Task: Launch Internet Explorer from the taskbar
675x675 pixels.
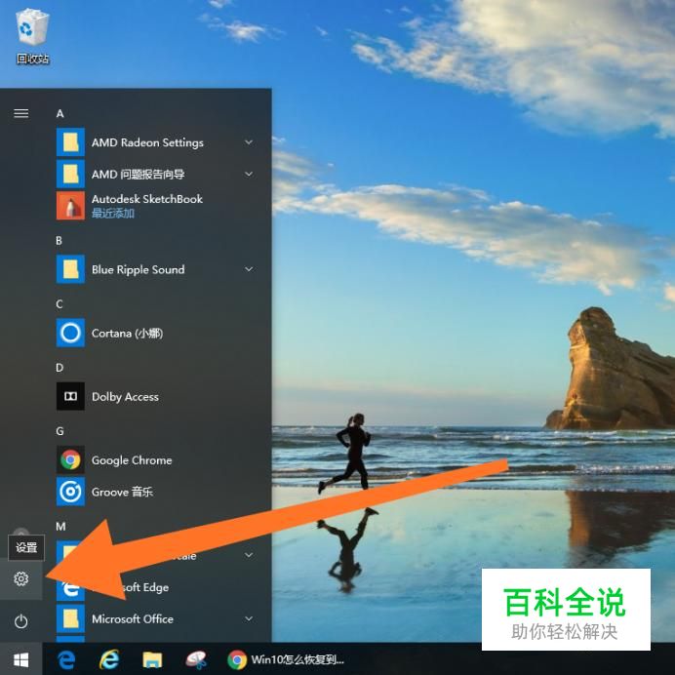Action: [109, 659]
